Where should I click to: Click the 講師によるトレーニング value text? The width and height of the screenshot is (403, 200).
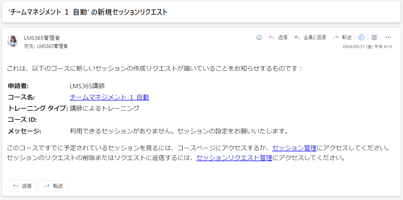point(104,108)
